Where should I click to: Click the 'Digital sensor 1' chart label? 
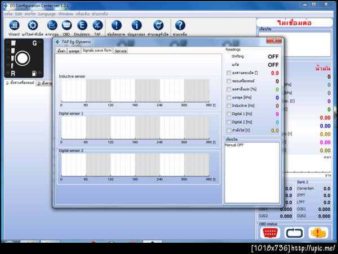[x=71, y=114]
